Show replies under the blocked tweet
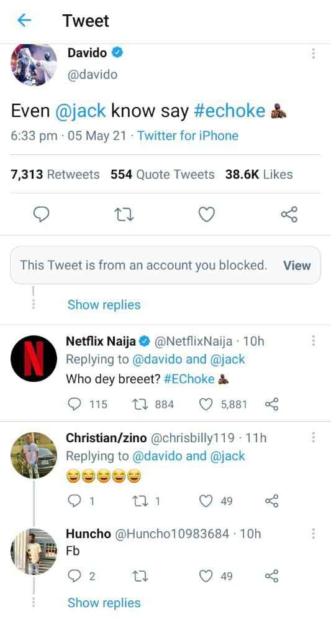The width and height of the screenshot is (331, 622). [x=104, y=305]
